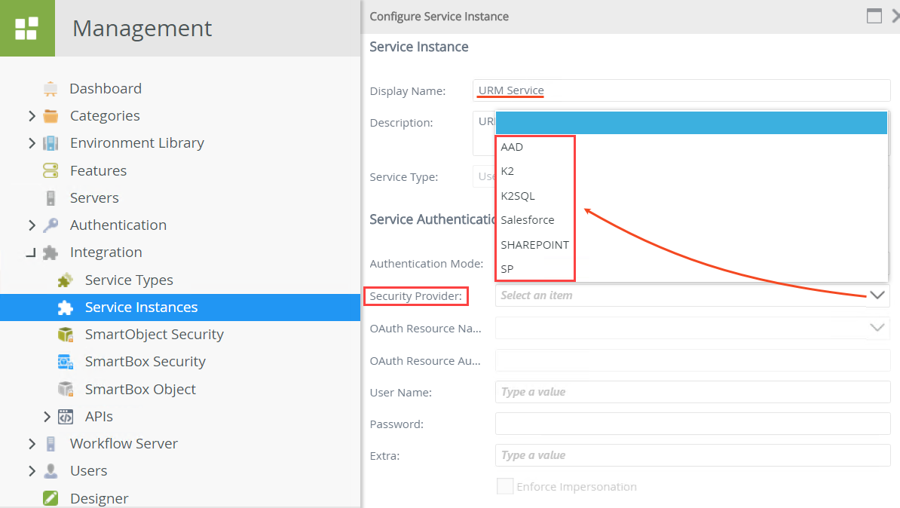Select the Environment Library icon
The width and height of the screenshot is (900, 508).
pyautogui.click(x=50, y=142)
